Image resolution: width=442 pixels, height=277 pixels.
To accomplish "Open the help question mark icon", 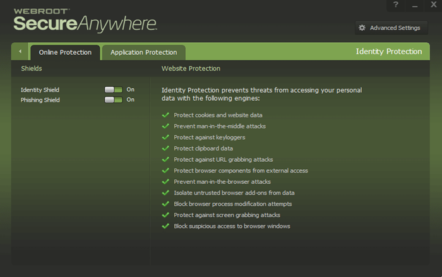I will [396, 5].
